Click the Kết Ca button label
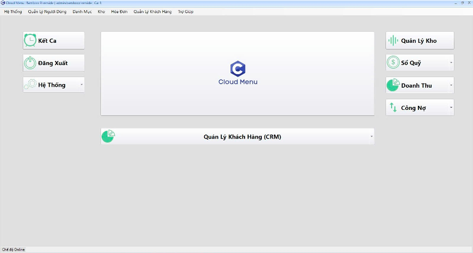The width and height of the screenshot is (473, 253). [47, 41]
